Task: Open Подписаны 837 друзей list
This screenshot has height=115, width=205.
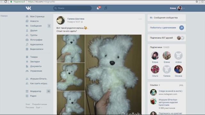Action: pos(167,38)
